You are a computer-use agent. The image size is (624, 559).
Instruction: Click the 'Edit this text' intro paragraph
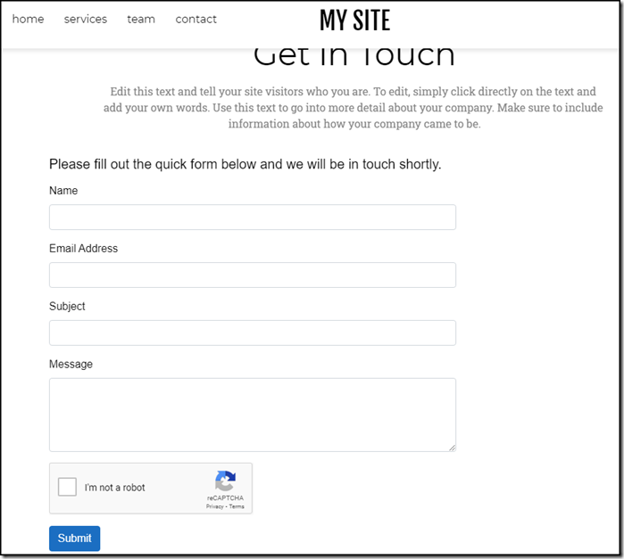tap(354, 108)
